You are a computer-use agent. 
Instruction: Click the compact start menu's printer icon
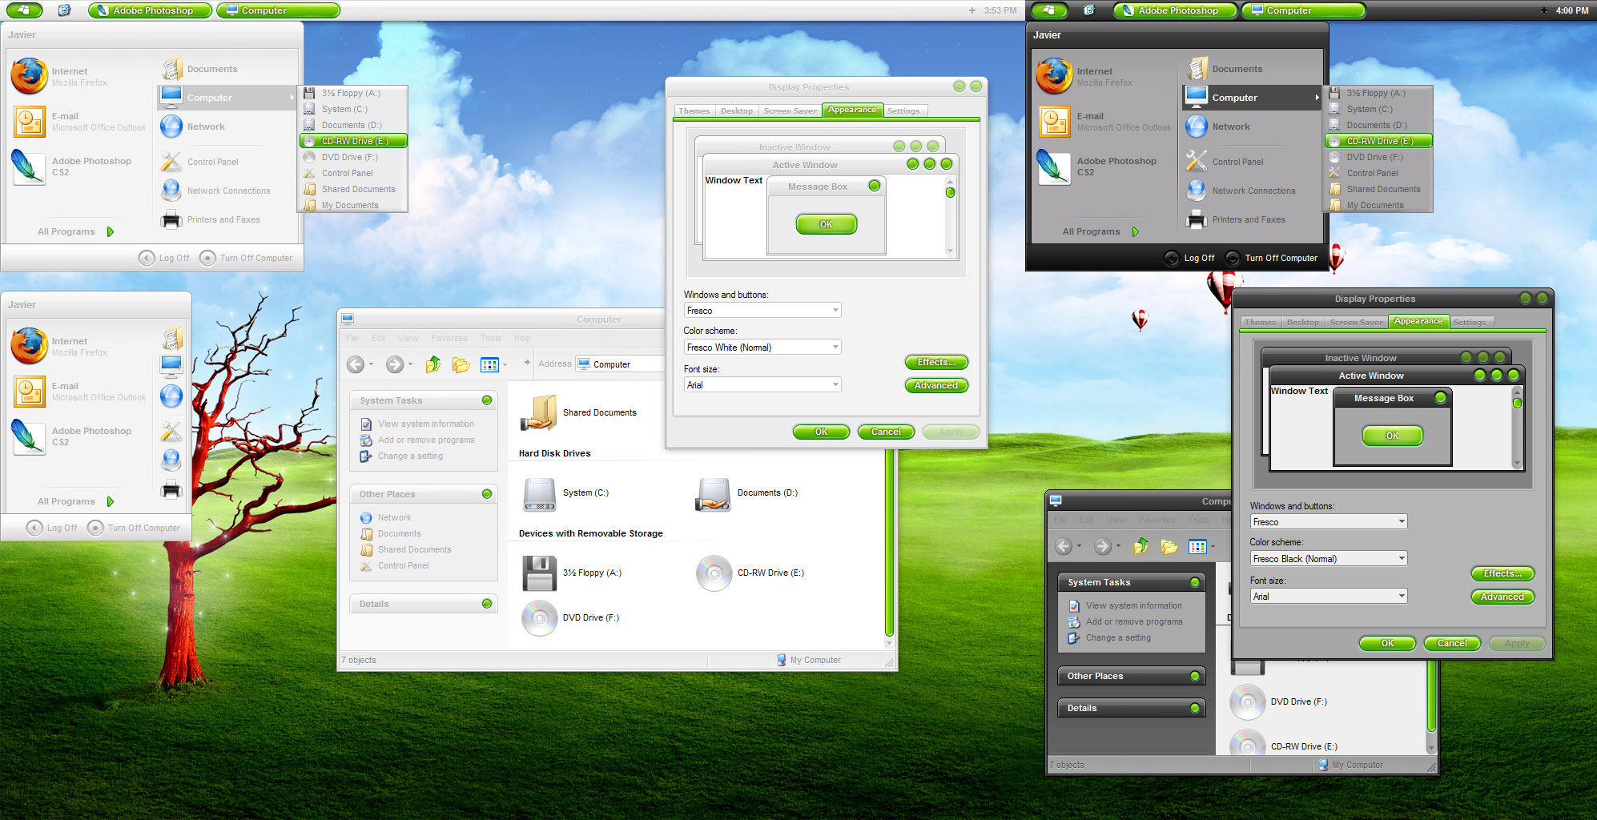171,488
